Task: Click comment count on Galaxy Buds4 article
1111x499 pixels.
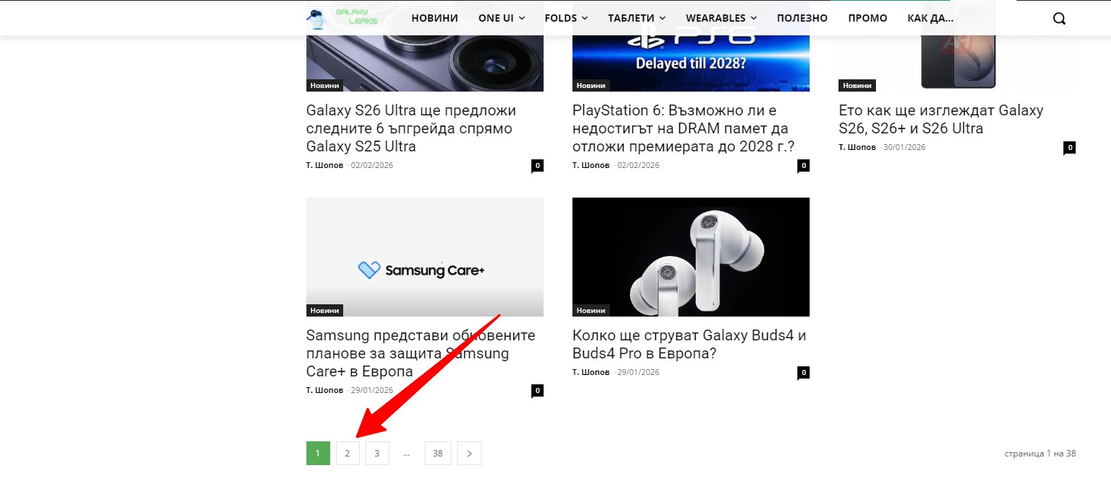Action: coord(804,373)
